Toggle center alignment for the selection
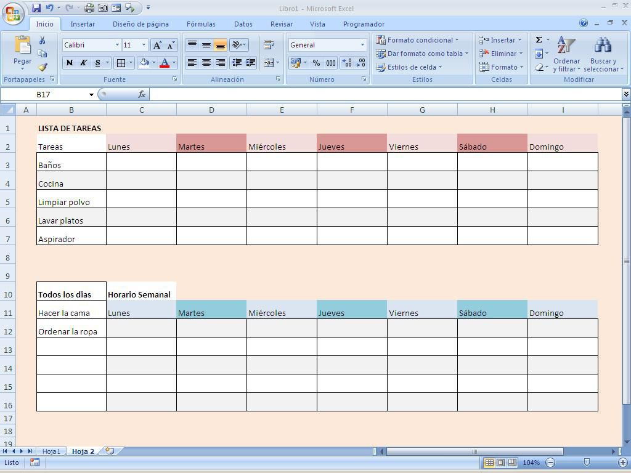The width and height of the screenshot is (631, 473). (205, 63)
